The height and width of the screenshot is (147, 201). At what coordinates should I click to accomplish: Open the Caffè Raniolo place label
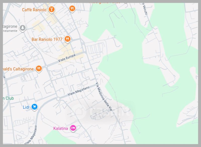[x=34, y=10]
